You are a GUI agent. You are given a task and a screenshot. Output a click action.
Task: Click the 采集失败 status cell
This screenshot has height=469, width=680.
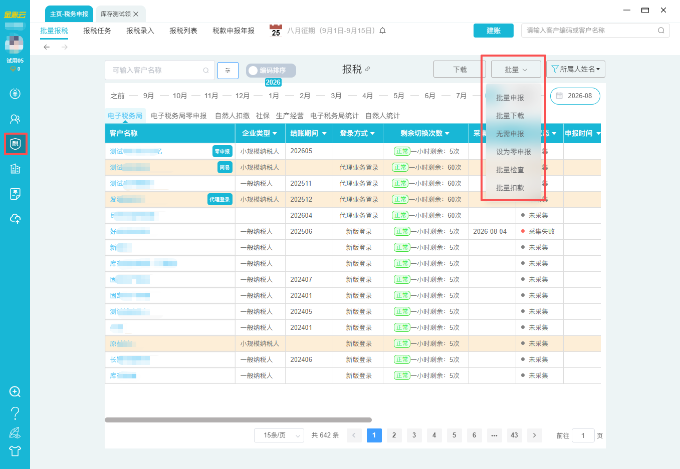coord(541,231)
